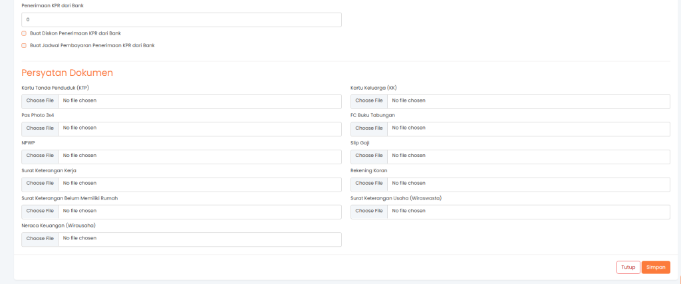The height and width of the screenshot is (284, 681).
Task: Choose file for Rekening Koran
Action: coord(369,183)
